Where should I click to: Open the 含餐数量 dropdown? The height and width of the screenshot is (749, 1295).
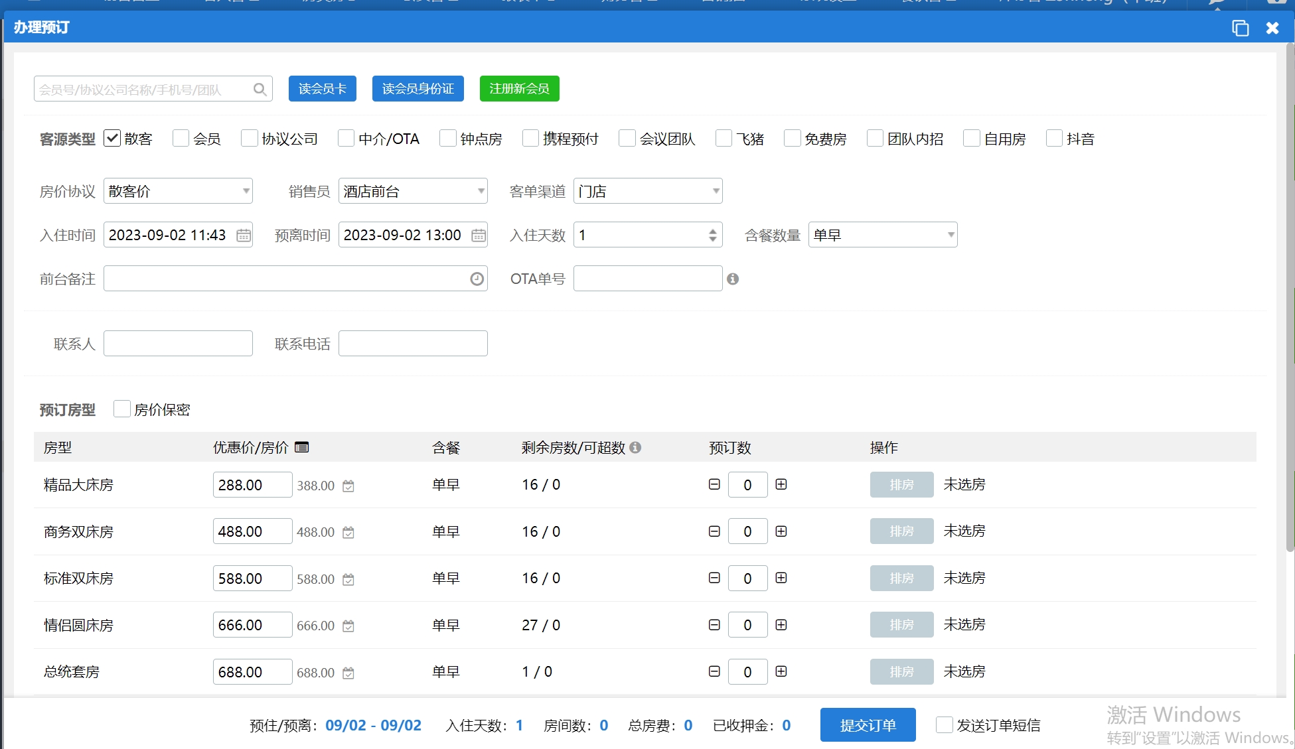pyautogui.click(x=883, y=235)
